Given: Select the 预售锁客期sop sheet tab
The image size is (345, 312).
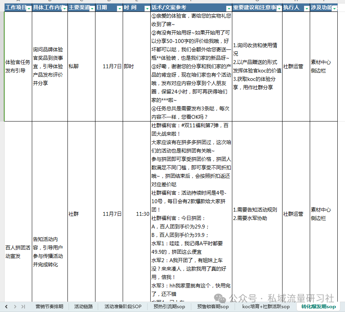Looking at the screenshot, I should click(213, 307).
